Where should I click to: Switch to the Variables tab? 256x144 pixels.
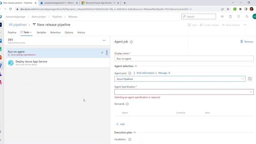[41, 32]
